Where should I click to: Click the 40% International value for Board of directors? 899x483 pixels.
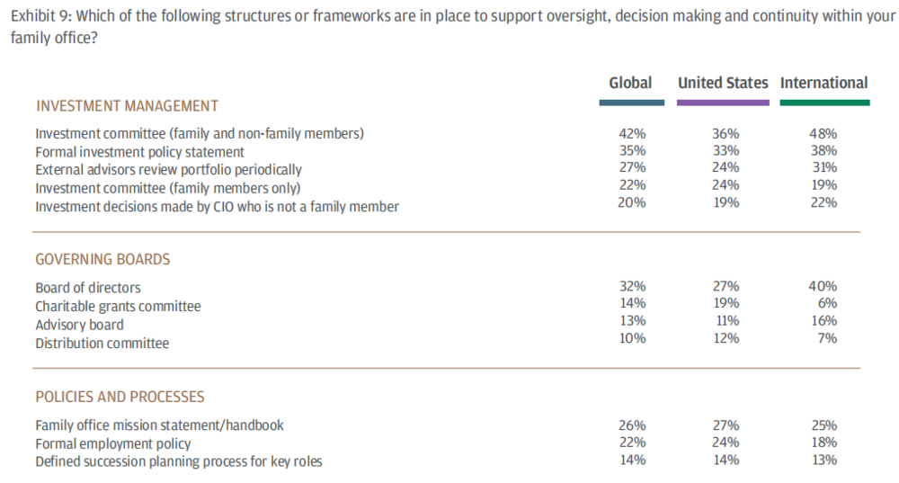(823, 287)
